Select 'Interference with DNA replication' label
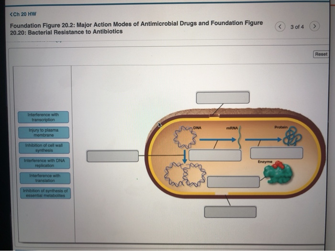The width and height of the screenshot is (335, 251). pyautogui.click(x=45, y=163)
